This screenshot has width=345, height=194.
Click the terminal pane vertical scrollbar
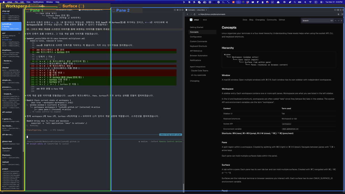coord(183,187)
